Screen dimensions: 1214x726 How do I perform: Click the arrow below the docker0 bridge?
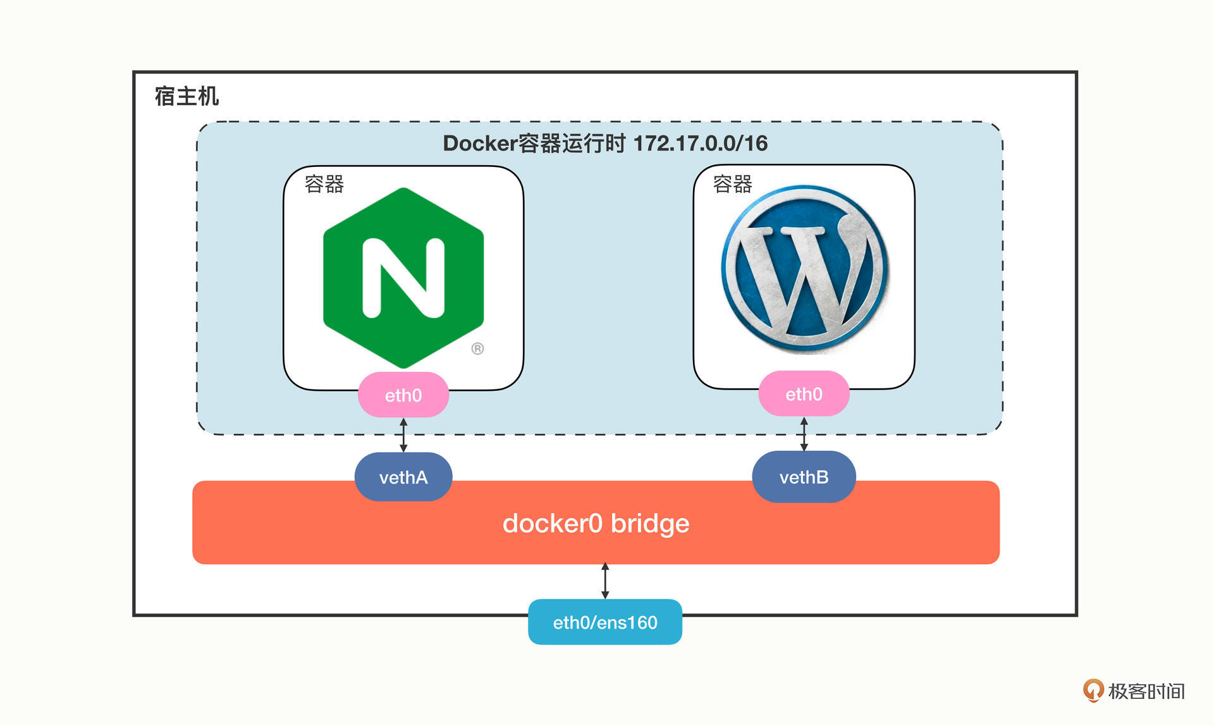[605, 581]
